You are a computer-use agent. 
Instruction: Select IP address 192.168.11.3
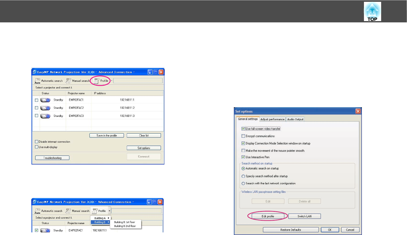point(127,116)
